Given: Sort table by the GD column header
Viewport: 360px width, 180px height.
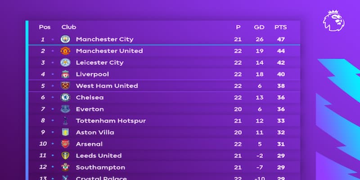Looking at the screenshot, I should (x=259, y=27).
